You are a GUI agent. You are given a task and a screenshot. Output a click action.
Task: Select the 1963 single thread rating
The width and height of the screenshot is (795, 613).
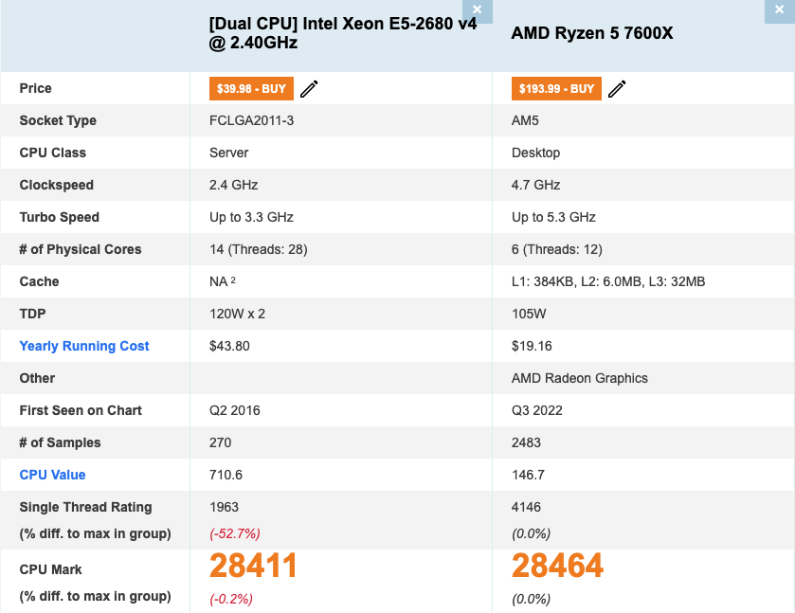point(225,507)
